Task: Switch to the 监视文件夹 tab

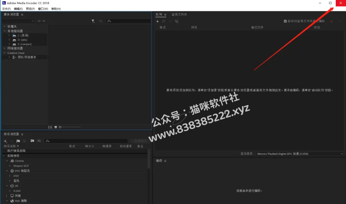Action: tap(179, 14)
